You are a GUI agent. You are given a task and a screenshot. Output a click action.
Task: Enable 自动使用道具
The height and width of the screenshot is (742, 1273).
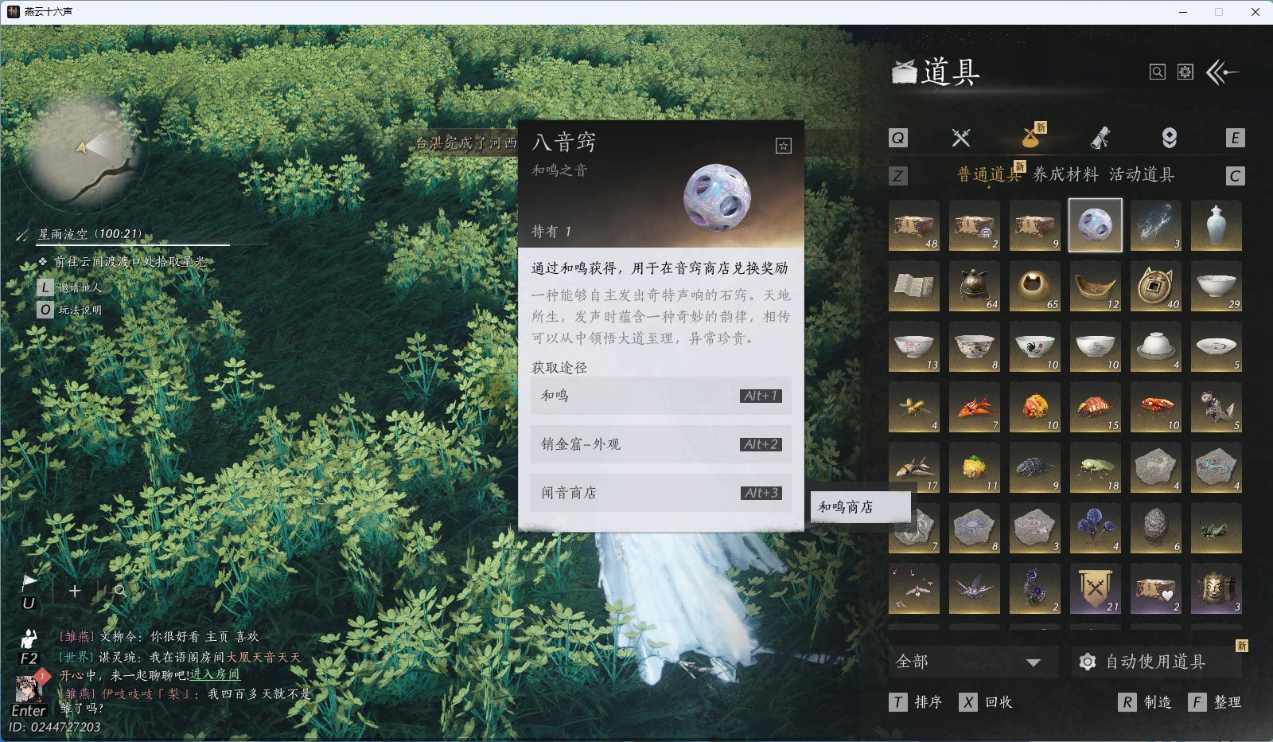(1146, 661)
